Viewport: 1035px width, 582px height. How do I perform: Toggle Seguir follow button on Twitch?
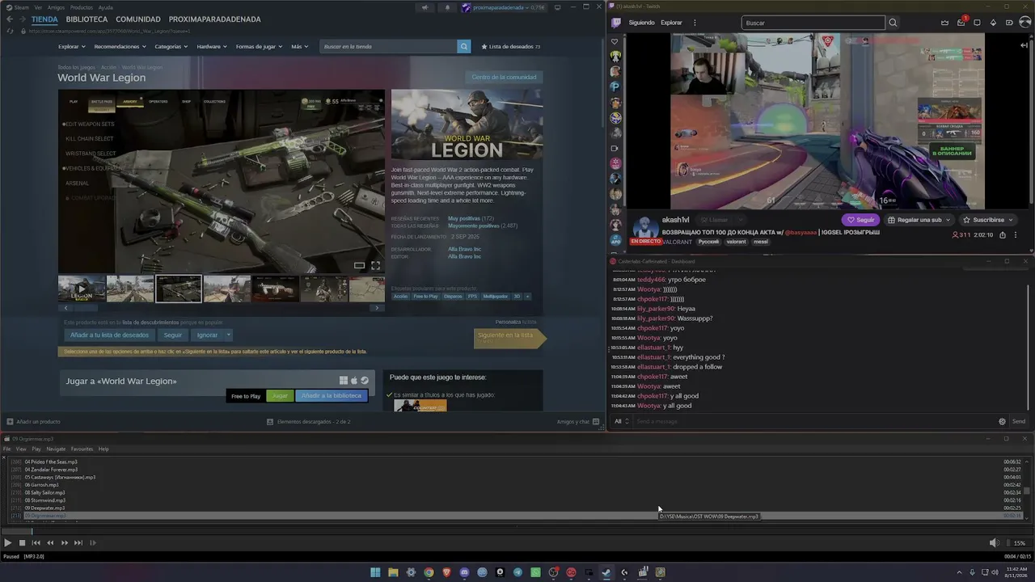tap(860, 220)
